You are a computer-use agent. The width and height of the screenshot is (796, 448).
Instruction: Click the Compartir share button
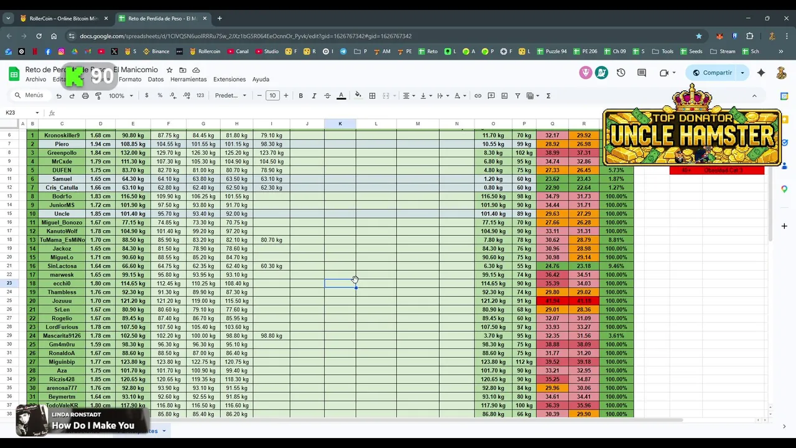click(712, 73)
